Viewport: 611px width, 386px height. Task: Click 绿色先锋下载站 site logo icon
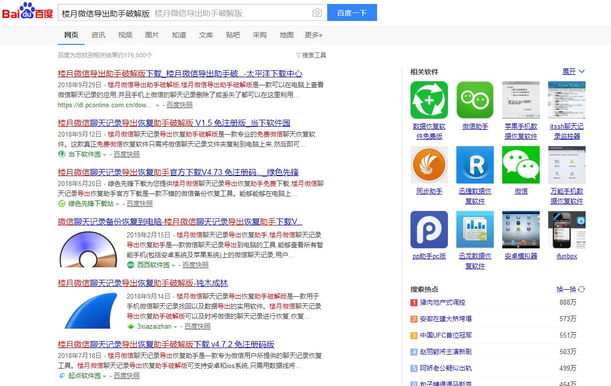62,203
